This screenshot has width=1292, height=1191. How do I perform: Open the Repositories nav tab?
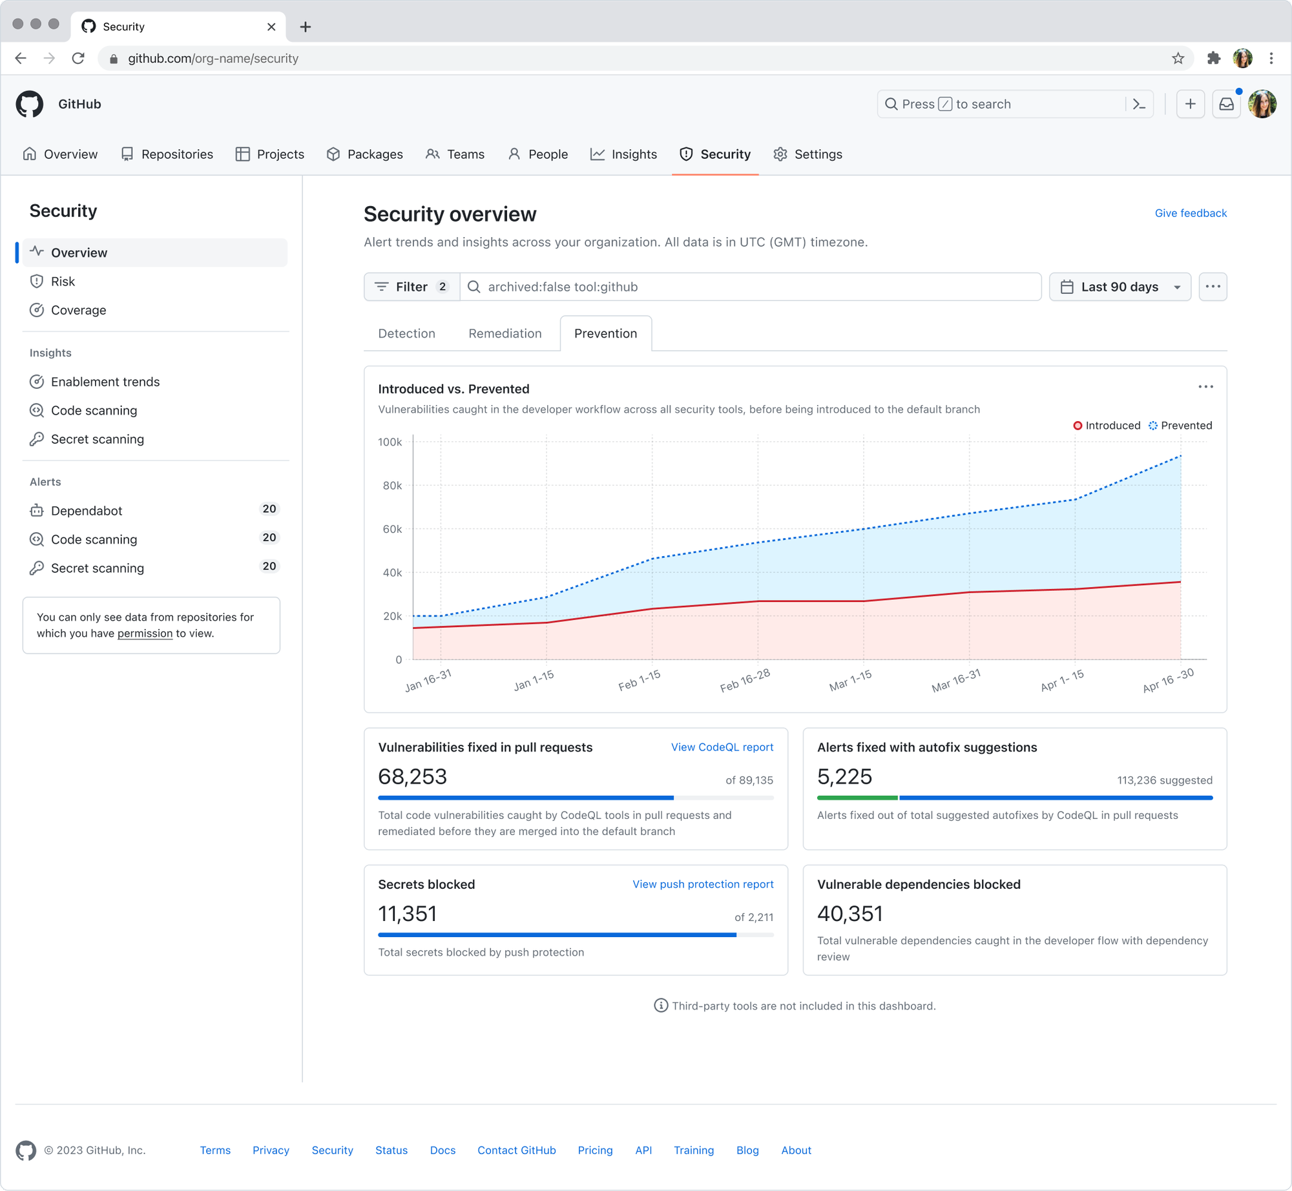point(167,154)
